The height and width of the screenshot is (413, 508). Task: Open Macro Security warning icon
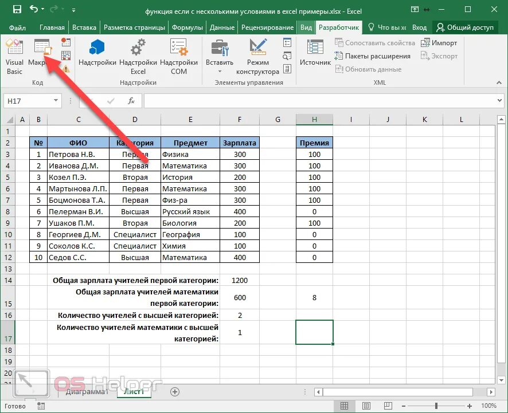coord(66,69)
